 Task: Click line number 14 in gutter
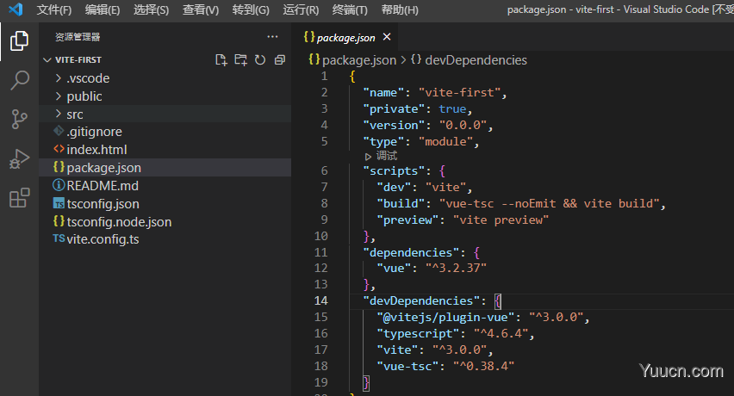coord(321,300)
